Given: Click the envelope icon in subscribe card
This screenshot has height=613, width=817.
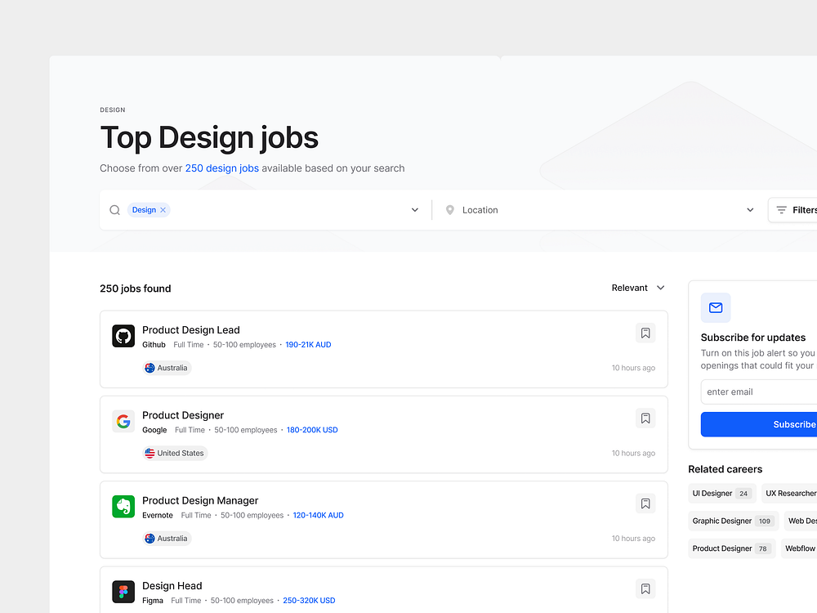Looking at the screenshot, I should click(716, 308).
